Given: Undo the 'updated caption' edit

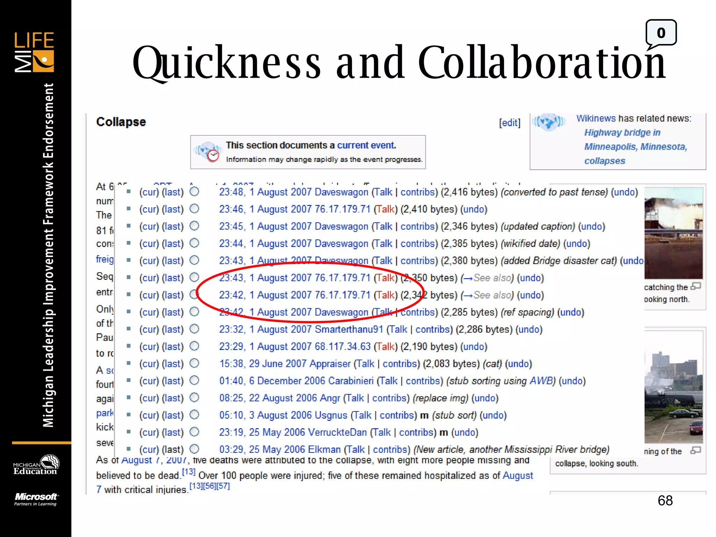Looking at the screenshot, I should point(592,226).
